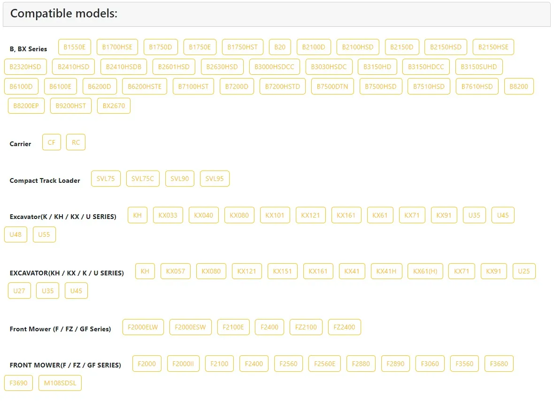Click the B1550E model tag
This screenshot has width=554, height=406.
pyautogui.click(x=75, y=47)
